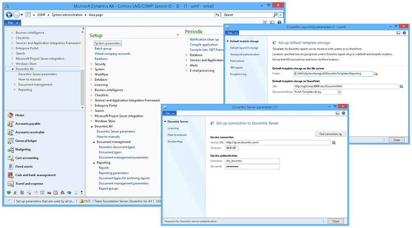Select Default template storage tab
Viewport: 412px width, 228px height.
coord(244,42)
